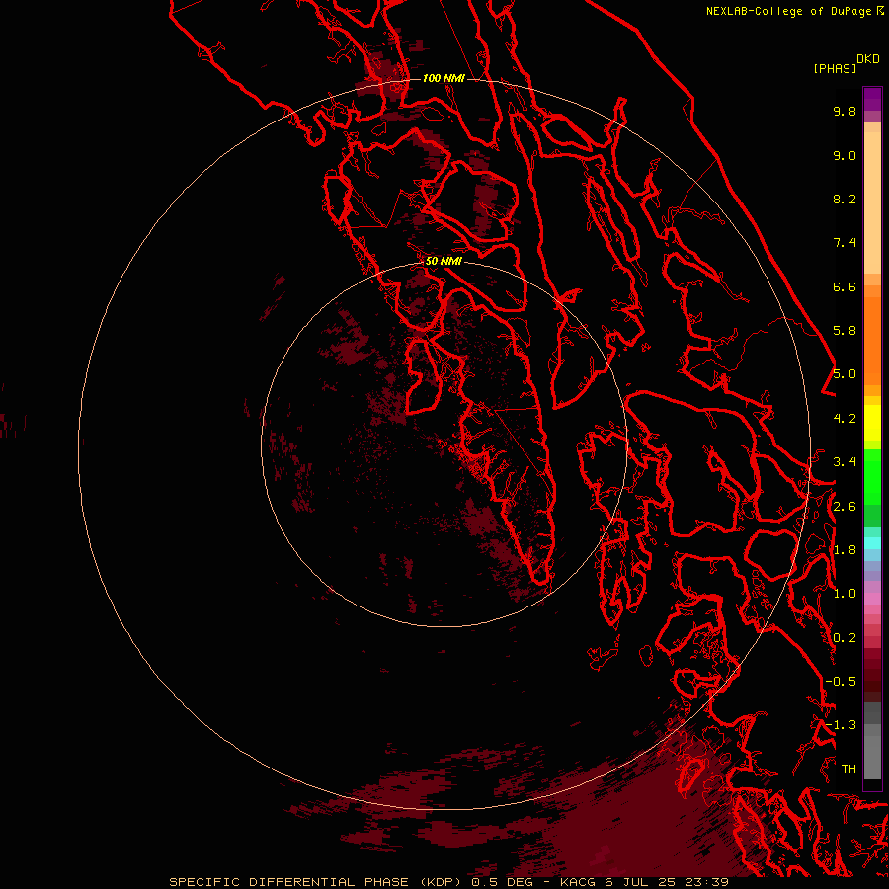
Task: Click the 7.4 scale value
Action: (x=845, y=243)
